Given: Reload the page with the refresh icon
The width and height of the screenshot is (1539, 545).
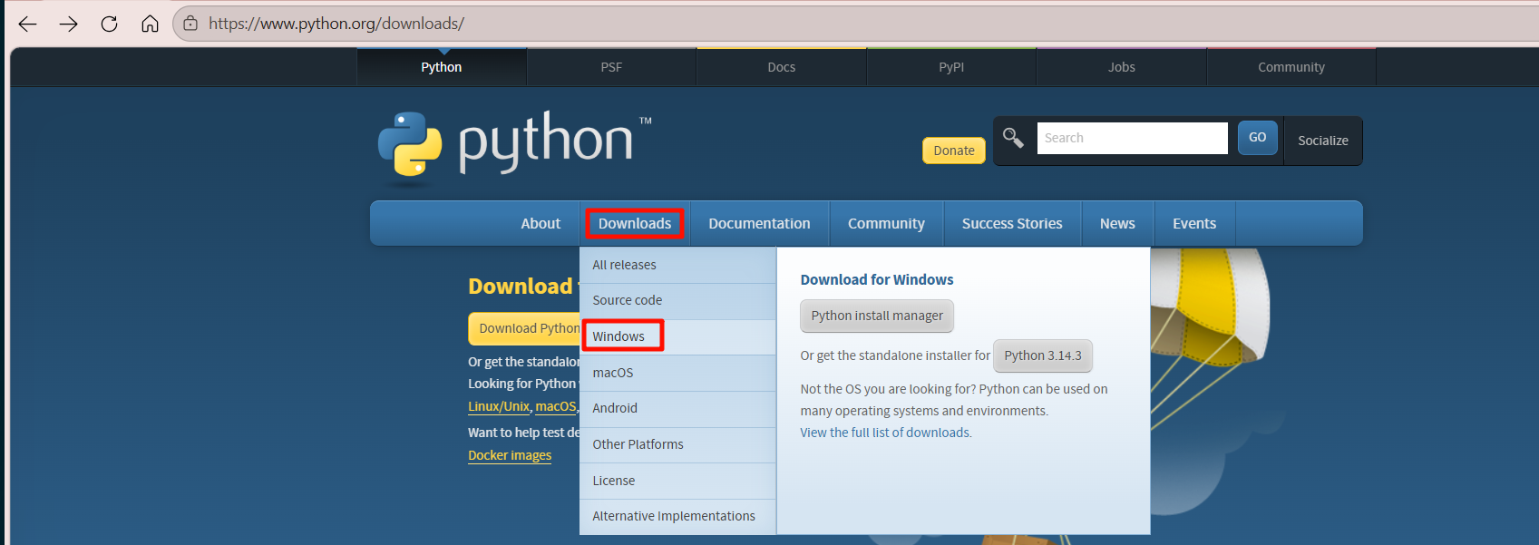Looking at the screenshot, I should 109,24.
